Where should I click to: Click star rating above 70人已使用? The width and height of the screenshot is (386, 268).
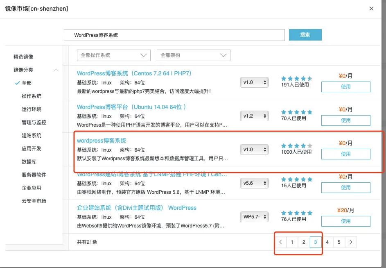pos(297,112)
